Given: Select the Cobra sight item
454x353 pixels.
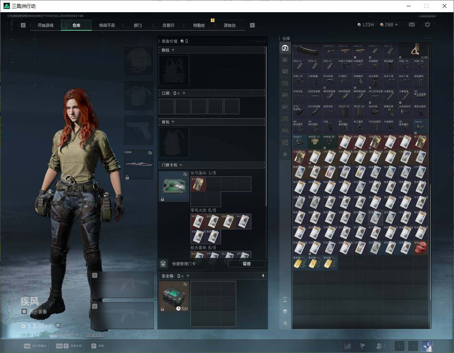Looking at the screenshot, I should click(420, 127).
